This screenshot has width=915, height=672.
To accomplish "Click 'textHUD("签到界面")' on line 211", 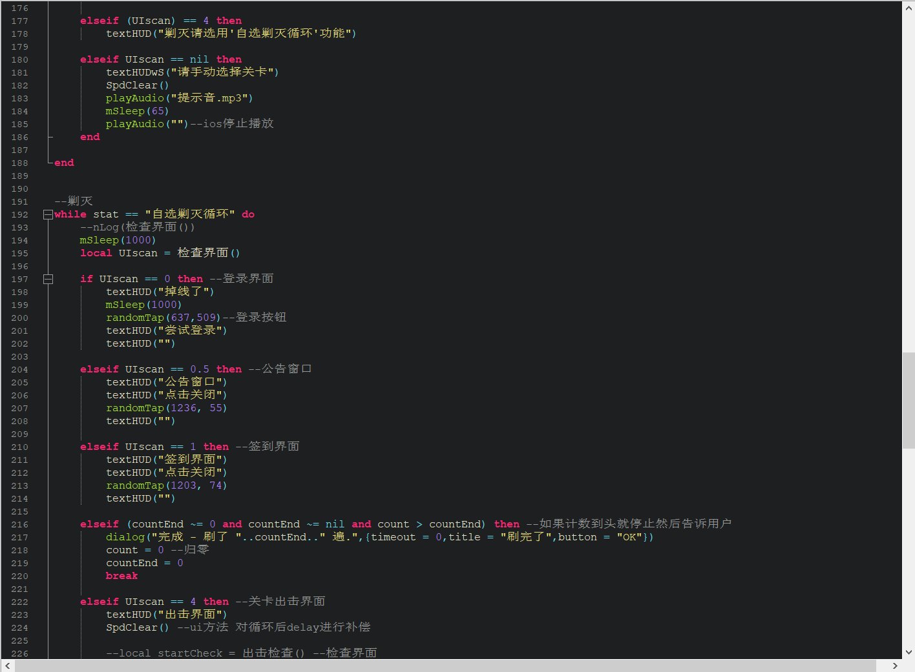I will 166,460.
